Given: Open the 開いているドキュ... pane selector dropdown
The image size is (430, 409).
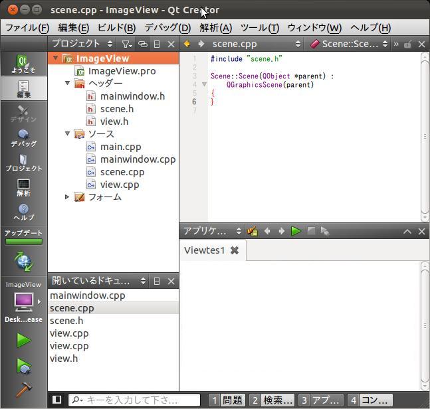Looking at the screenshot, I should (98, 281).
